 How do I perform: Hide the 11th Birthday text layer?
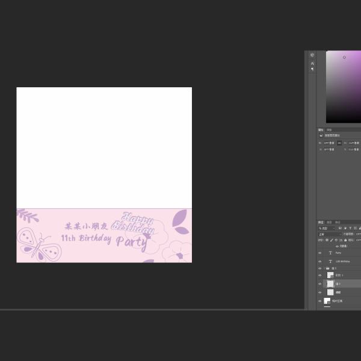[320, 261]
